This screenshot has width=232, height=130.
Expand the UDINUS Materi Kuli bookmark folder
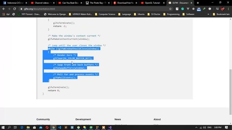pyautogui.click(x=80, y=14)
